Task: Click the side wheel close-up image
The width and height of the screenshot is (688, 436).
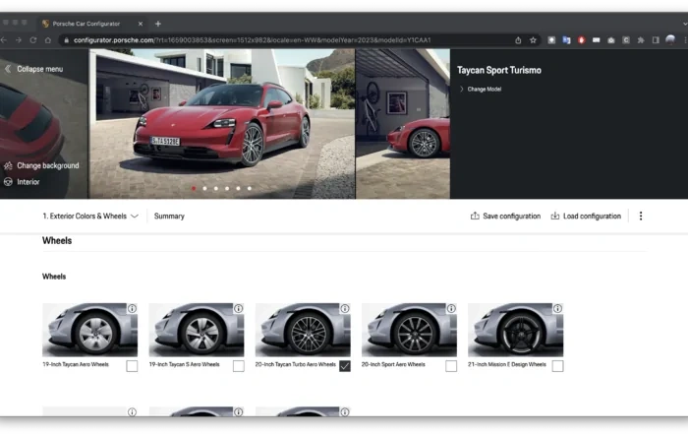Action: point(403,123)
